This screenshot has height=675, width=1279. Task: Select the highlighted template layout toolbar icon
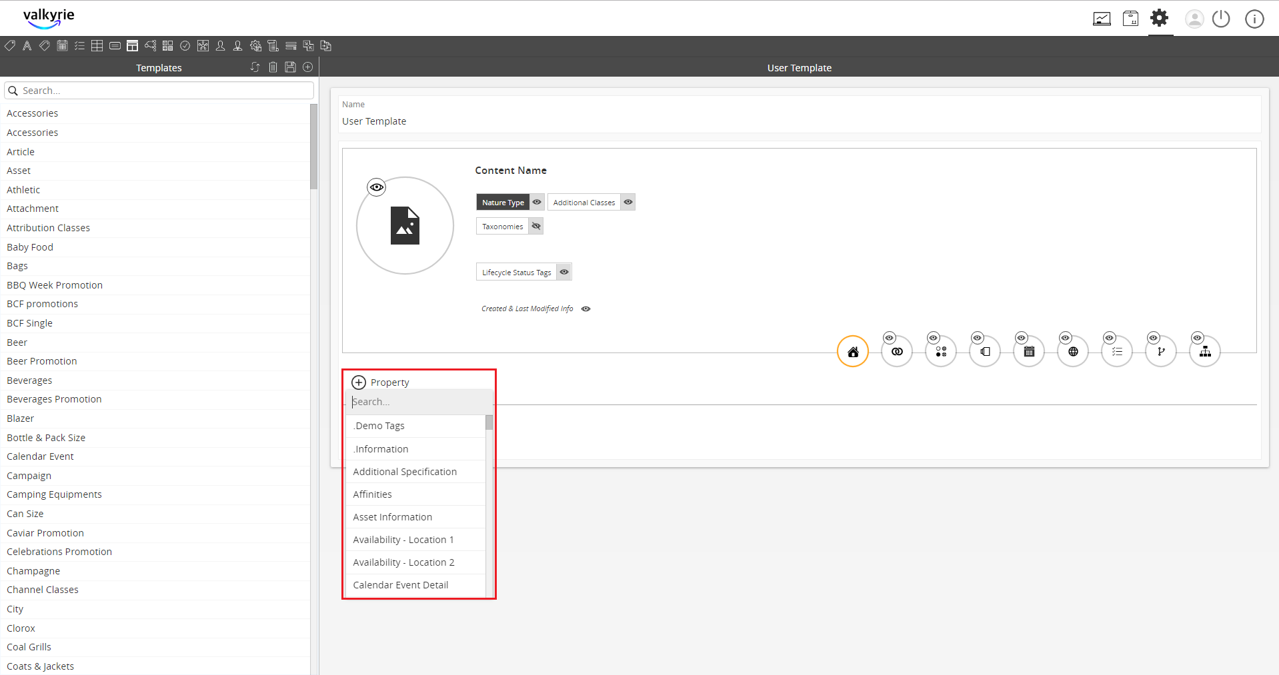click(x=132, y=46)
